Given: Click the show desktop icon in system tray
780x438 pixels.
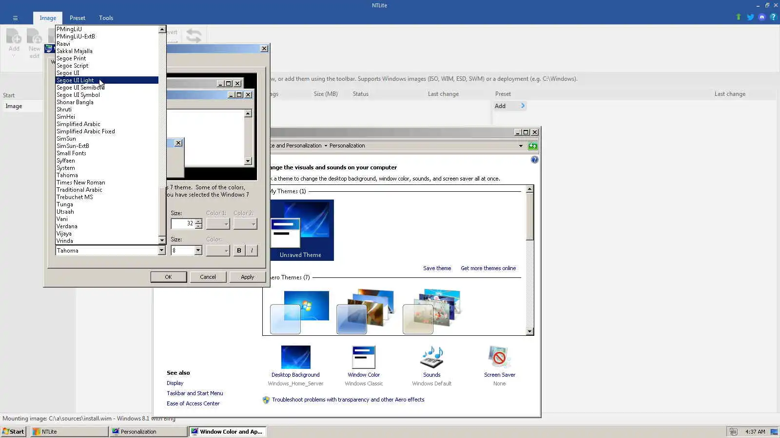Looking at the screenshot, I should click(774, 432).
